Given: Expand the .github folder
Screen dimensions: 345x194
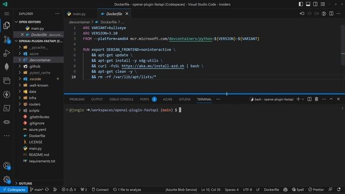Looking at the screenshot, I should [x=39, y=66].
